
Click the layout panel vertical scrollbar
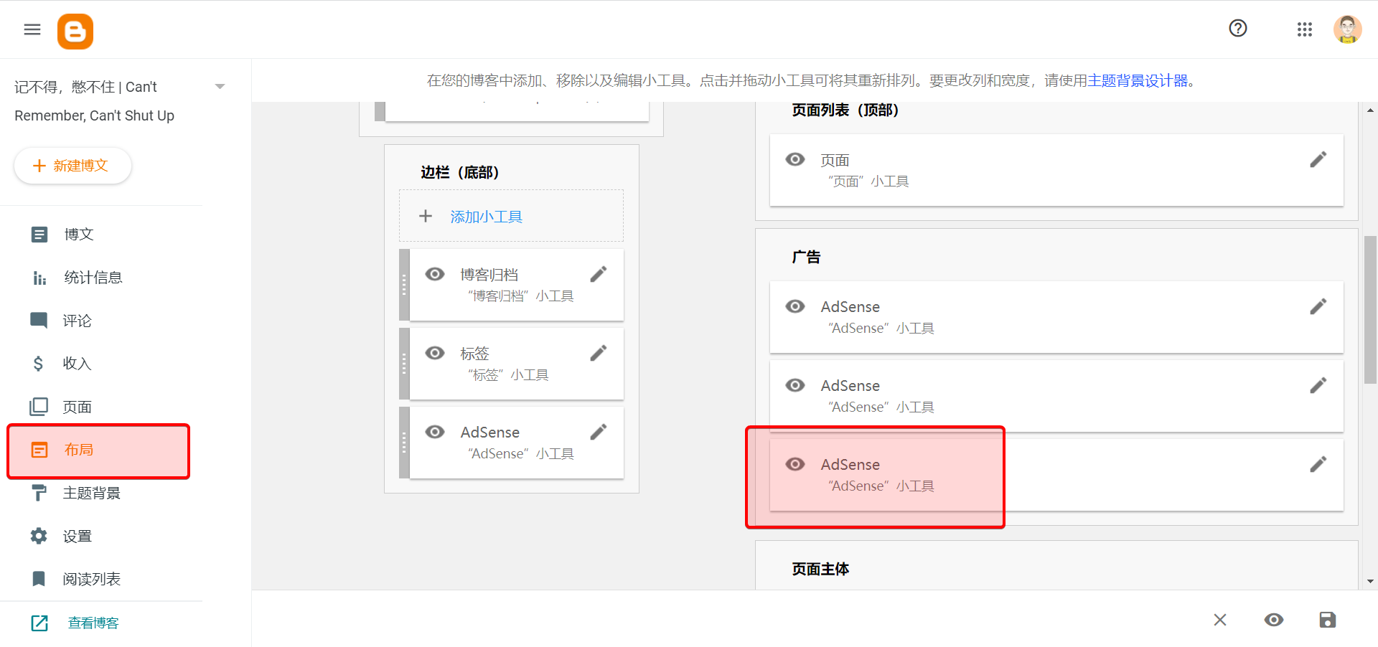click(1370, 310)
